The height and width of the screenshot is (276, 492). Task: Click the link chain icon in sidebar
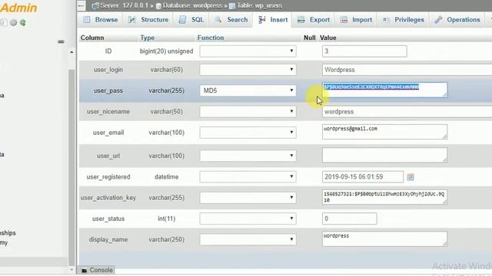pyautogui.click(x=61, y=41)
